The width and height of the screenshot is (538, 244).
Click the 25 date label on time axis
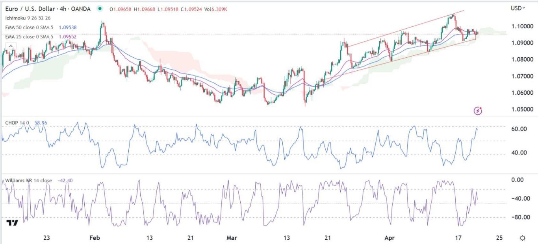coord(499,238)
